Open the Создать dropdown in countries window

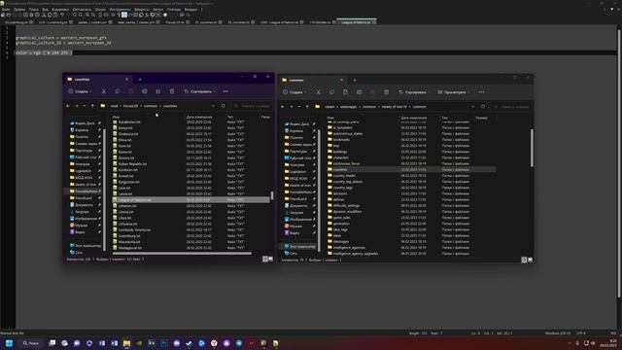click(80, 91)
